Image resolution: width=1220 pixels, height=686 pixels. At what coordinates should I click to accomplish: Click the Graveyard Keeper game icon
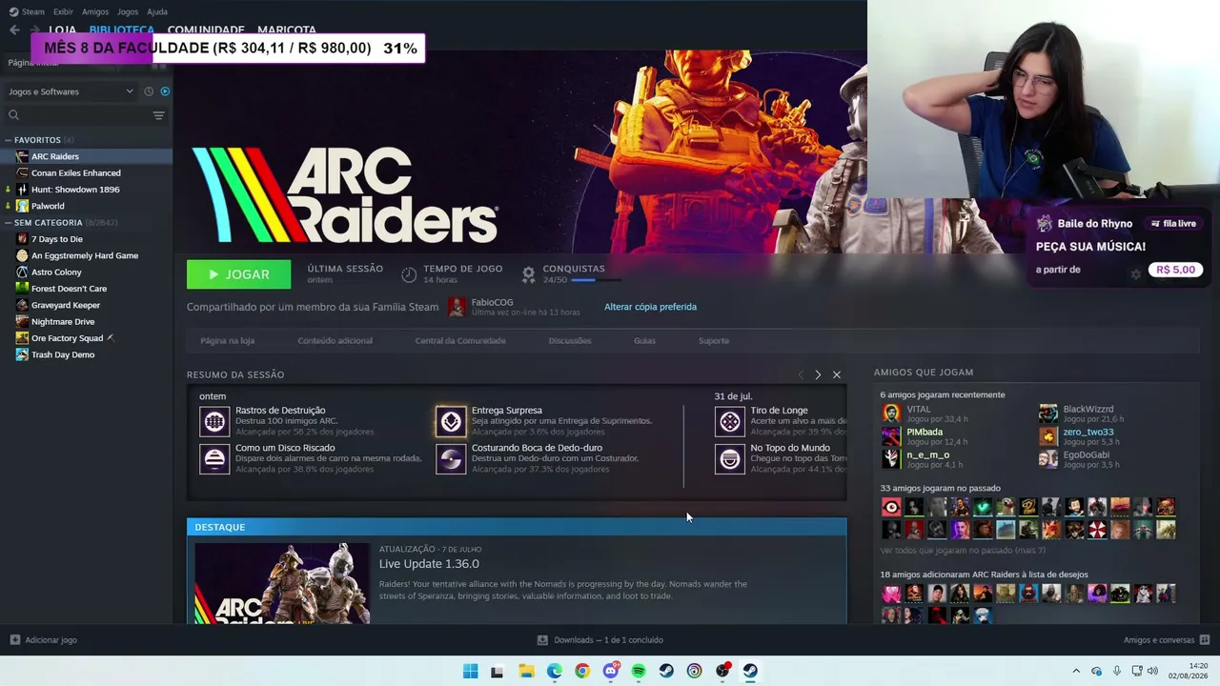(x=22, y=305)
